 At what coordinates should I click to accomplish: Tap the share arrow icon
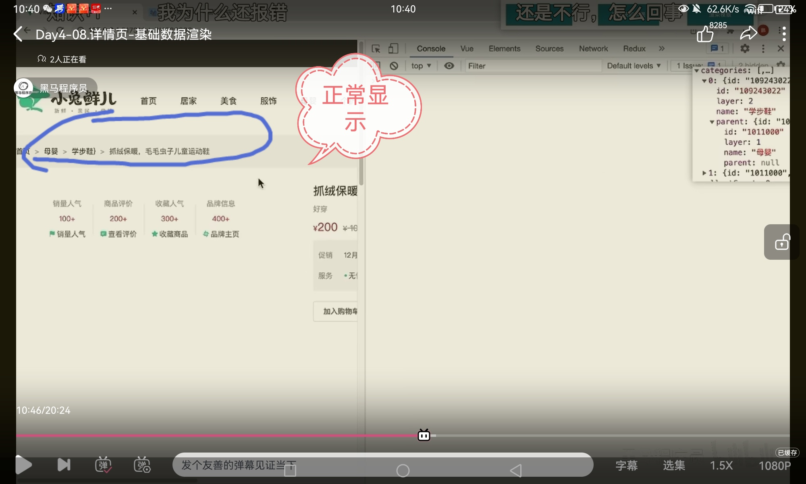click(748, 33)
